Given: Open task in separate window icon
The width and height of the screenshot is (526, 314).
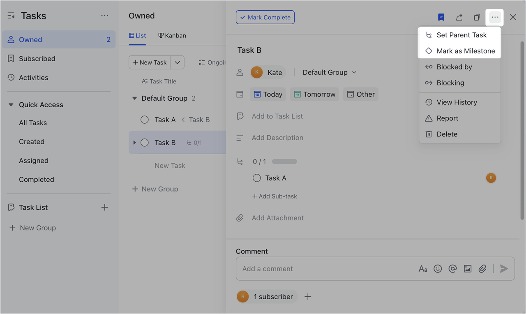Looking at the screenshot, I should click(x=477, y=17).
